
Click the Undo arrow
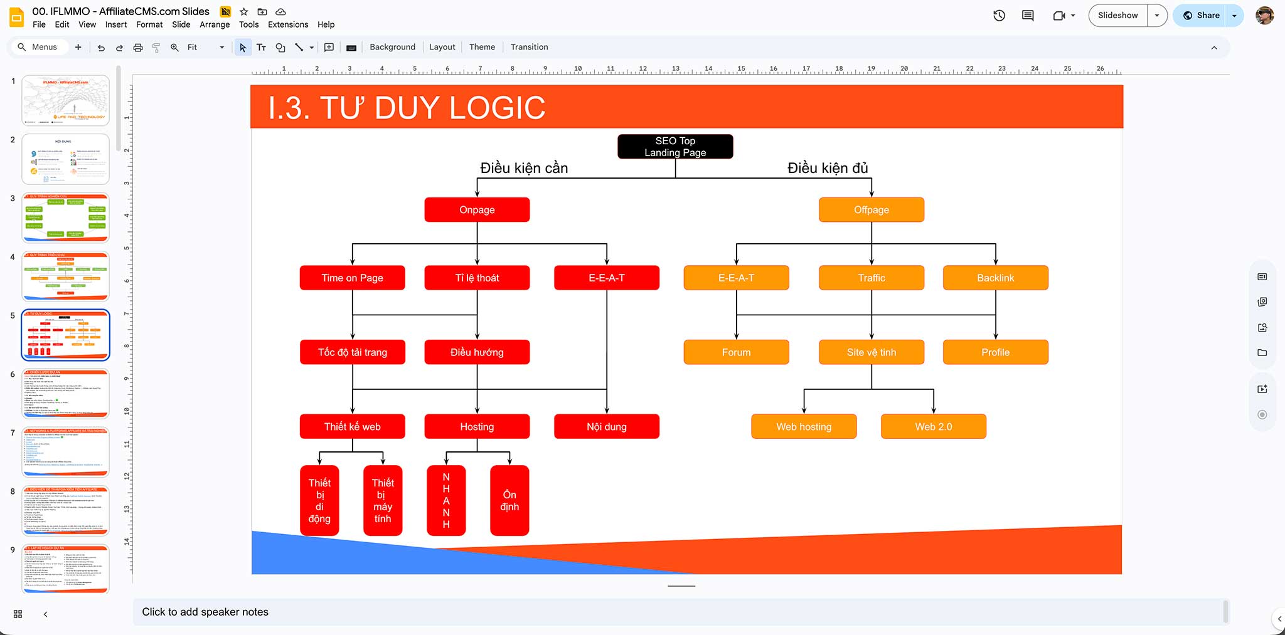pyautogui.click(x=101, y=48)
